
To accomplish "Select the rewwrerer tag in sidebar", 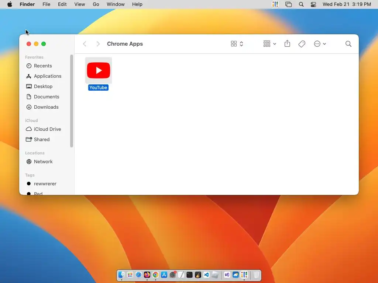I will click(45, 184).
